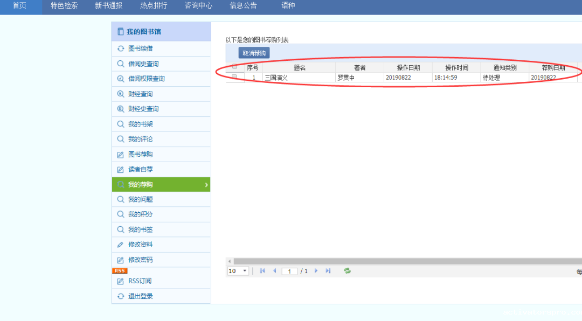
Task: Check the box for 三国演义 row
Action: click(234, 77)
